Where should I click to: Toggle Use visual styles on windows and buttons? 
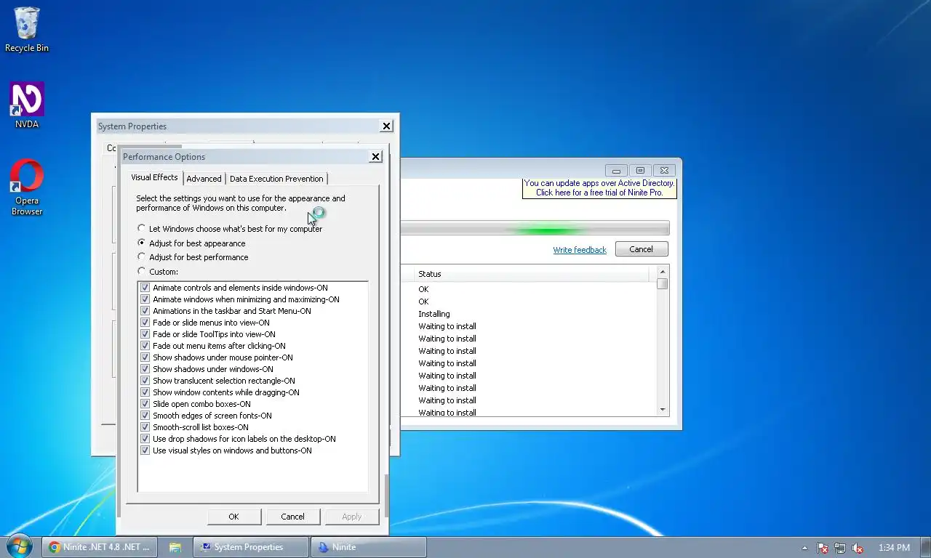(145, 450)
